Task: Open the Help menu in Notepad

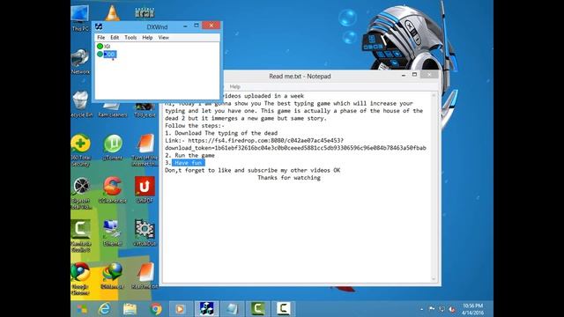Action: 235,86
